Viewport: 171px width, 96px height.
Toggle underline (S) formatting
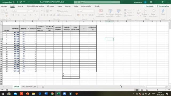pyautogui.click(x=19, y=15)
